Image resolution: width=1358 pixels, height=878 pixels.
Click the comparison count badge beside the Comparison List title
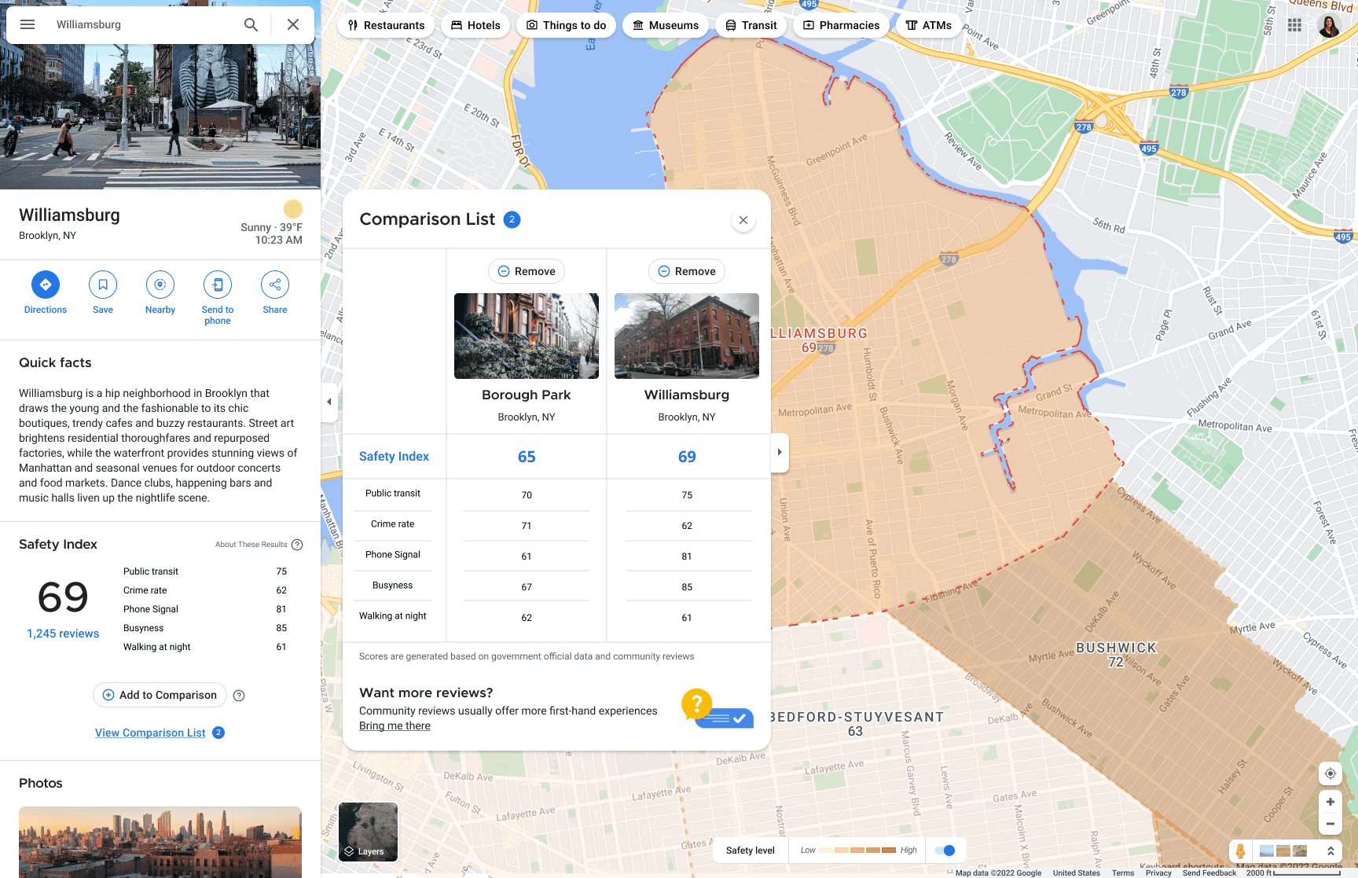coord(512,219)
